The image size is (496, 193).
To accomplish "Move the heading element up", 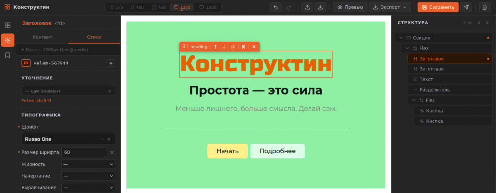I will [215, 47].
